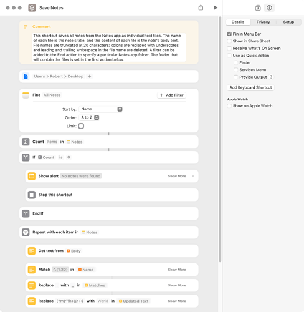
Task: Run the shortcut with the play button
Action: pyautogui.click(x=216, y=7)
